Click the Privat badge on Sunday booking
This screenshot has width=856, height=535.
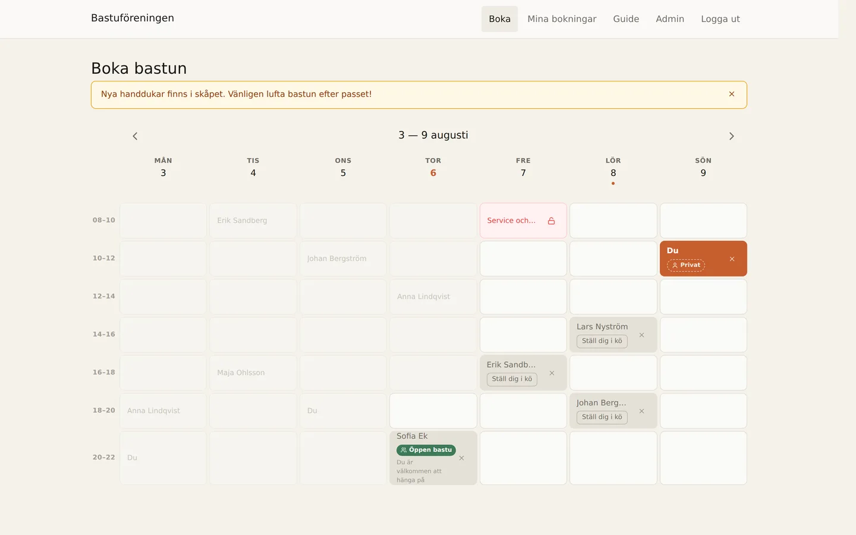pos(686,265)
